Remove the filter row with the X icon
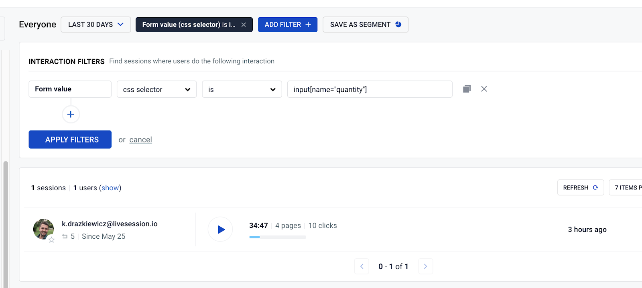Viewport: 642px width, 288px height. pyautogui.click(x=484, y=89)
